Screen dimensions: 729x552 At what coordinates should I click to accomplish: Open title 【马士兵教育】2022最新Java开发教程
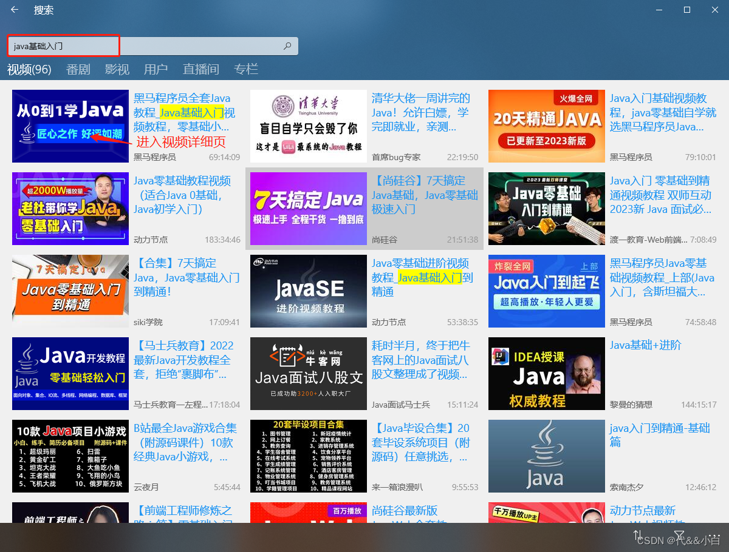tap(183, 360)
